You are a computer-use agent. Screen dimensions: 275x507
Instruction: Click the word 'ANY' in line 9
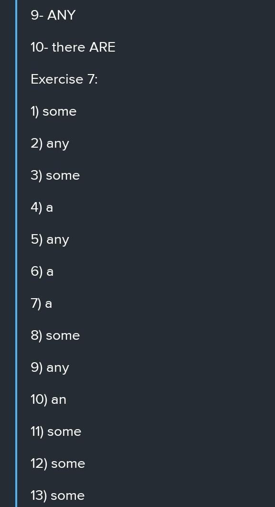click(62, 15)
